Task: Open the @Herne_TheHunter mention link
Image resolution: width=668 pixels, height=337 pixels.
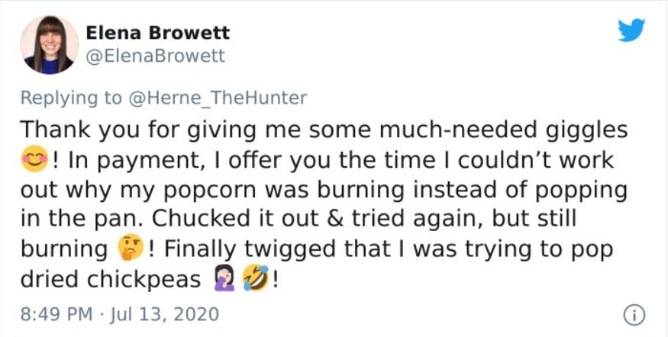Action: click(x=216, y=98)
